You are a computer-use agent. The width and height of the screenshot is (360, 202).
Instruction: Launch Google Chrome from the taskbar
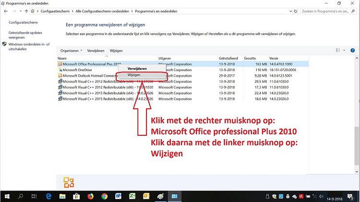pyautogui.click(x=105, y=196)
